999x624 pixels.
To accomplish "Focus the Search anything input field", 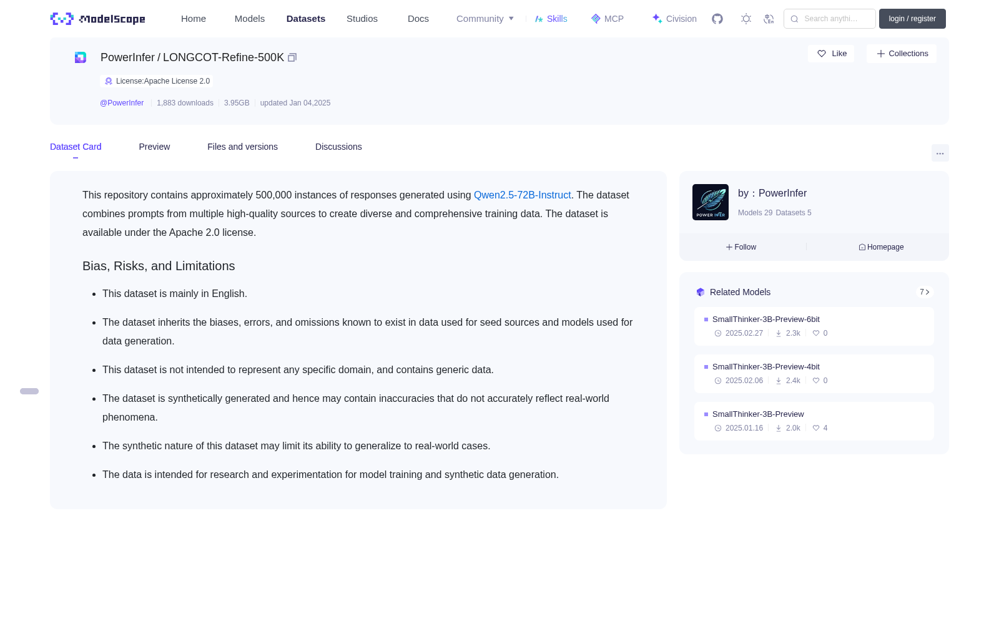I will point(830,19).
